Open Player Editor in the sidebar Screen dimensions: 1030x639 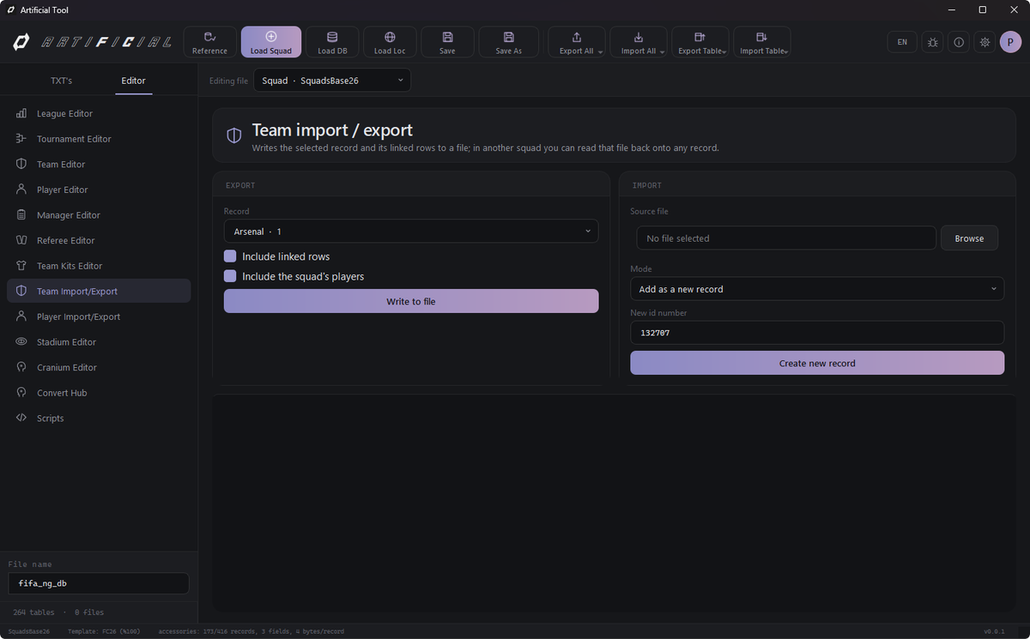[x=99, y=190]
